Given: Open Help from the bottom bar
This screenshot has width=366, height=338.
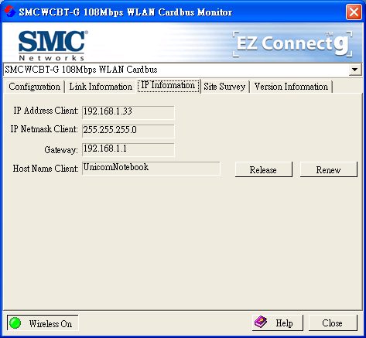Looking at the screenshot, I should pos(278,323).
